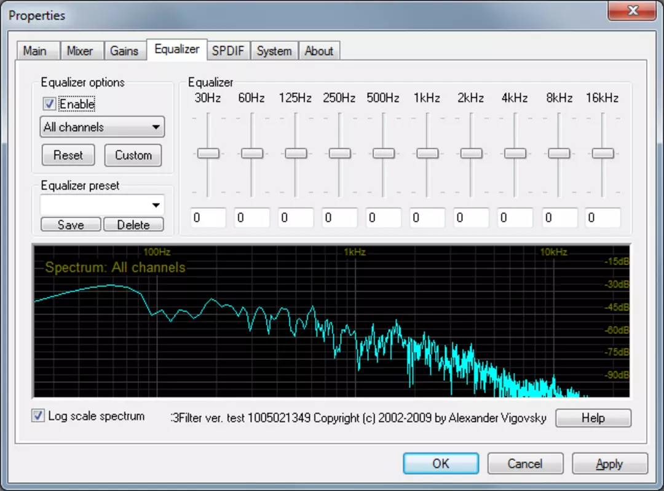Click the 3Filter version copyright text

(358, 418)
